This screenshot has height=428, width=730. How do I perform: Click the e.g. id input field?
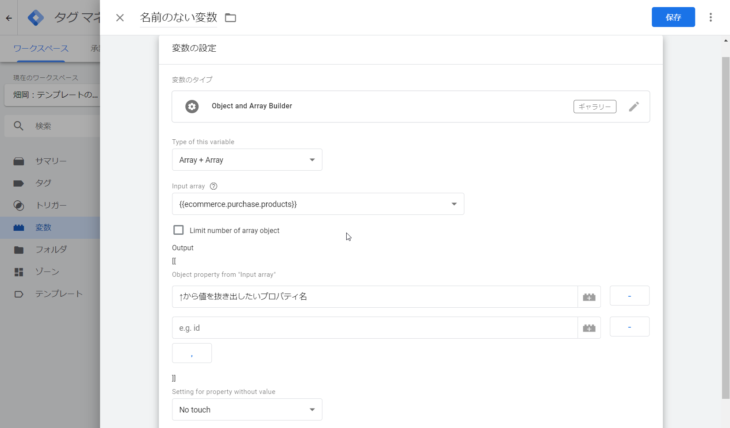[x=375, y=328]
